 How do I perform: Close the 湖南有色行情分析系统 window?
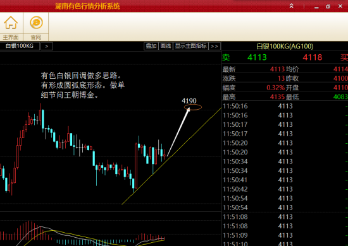(340, 6)
